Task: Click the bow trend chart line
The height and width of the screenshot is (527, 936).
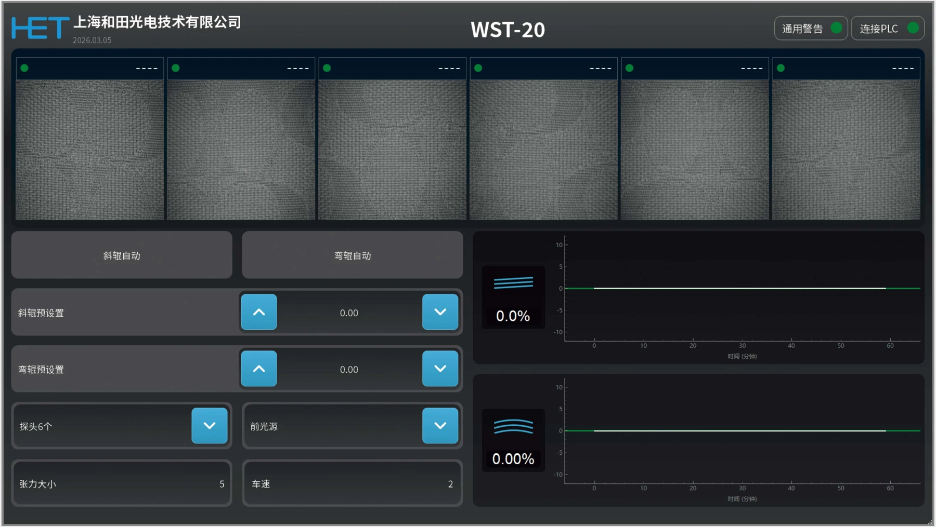Action: [742, 430]
